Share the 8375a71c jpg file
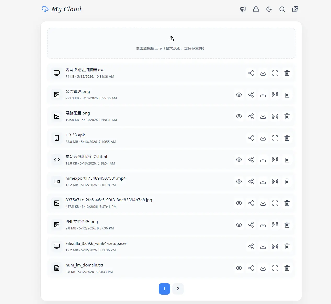 [251, 203]
